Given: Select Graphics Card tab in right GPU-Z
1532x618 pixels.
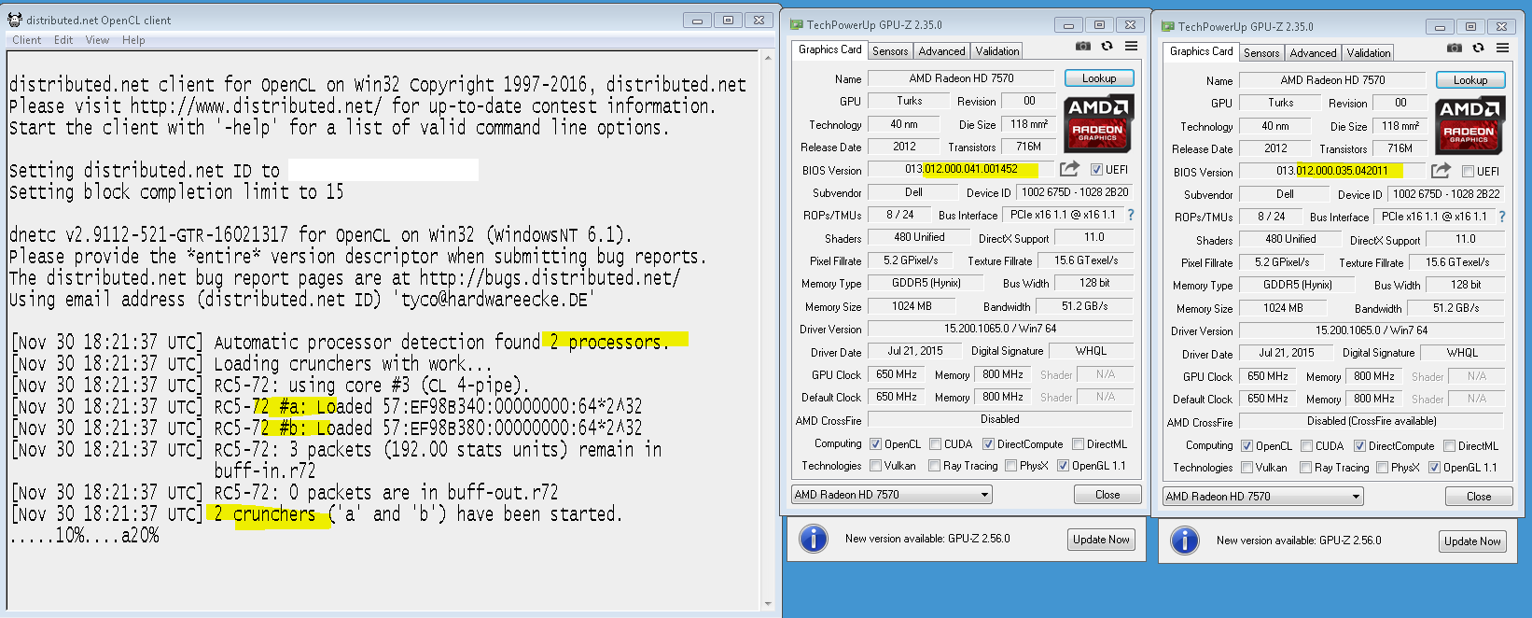Looking at the screenshot, I should click(x=1202, y=51).
